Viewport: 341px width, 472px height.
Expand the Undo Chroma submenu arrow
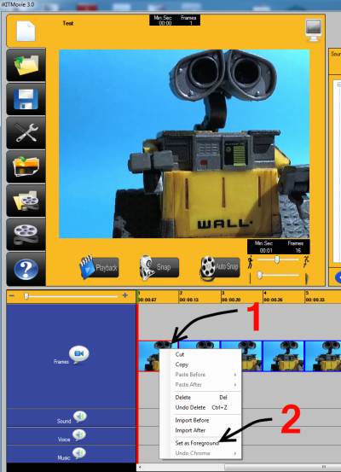(x=235, y=453)
